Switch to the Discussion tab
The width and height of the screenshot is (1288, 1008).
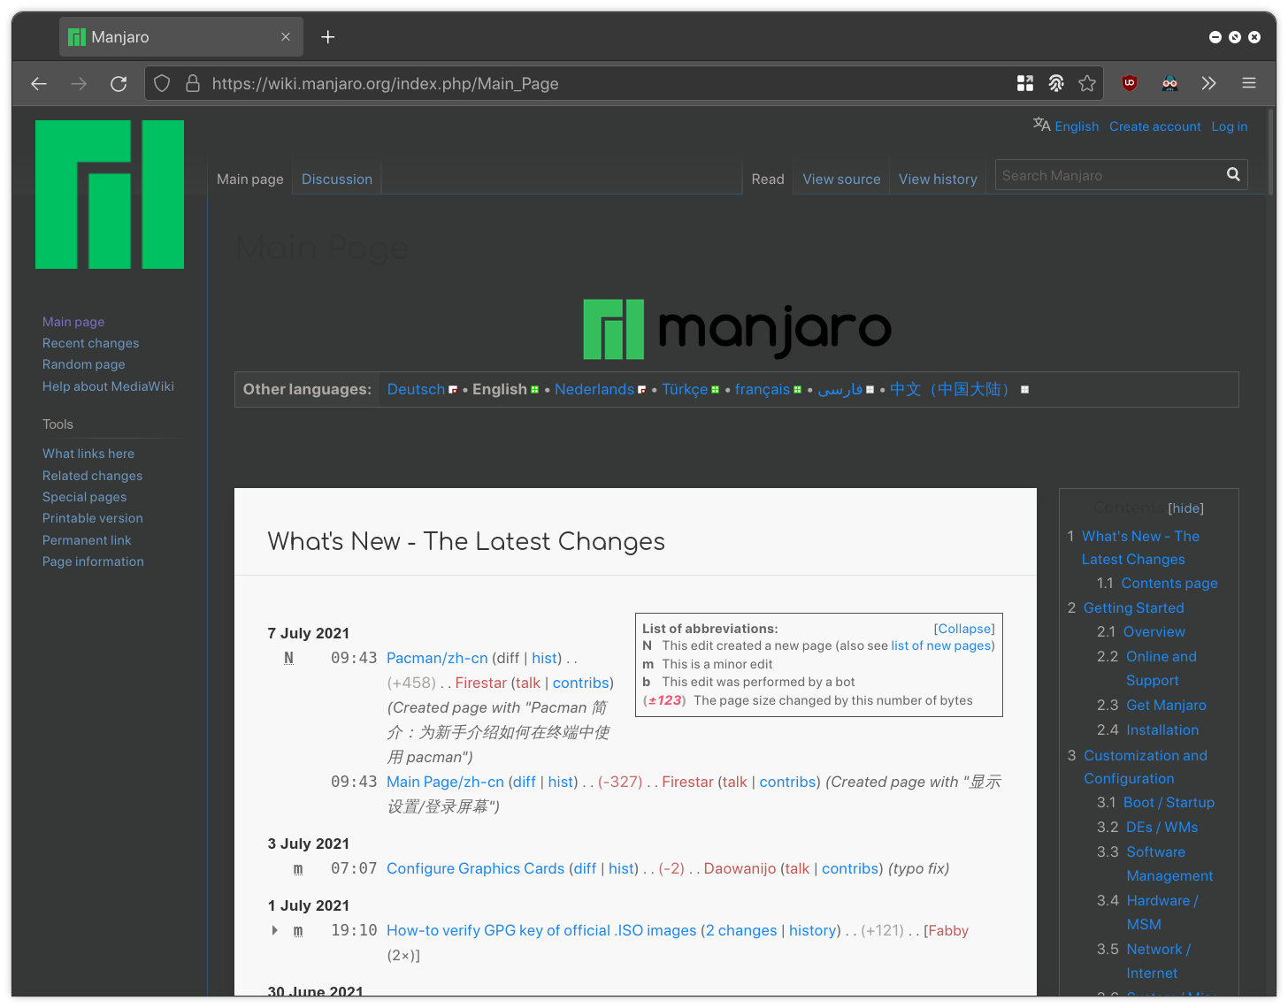(336, 179)
